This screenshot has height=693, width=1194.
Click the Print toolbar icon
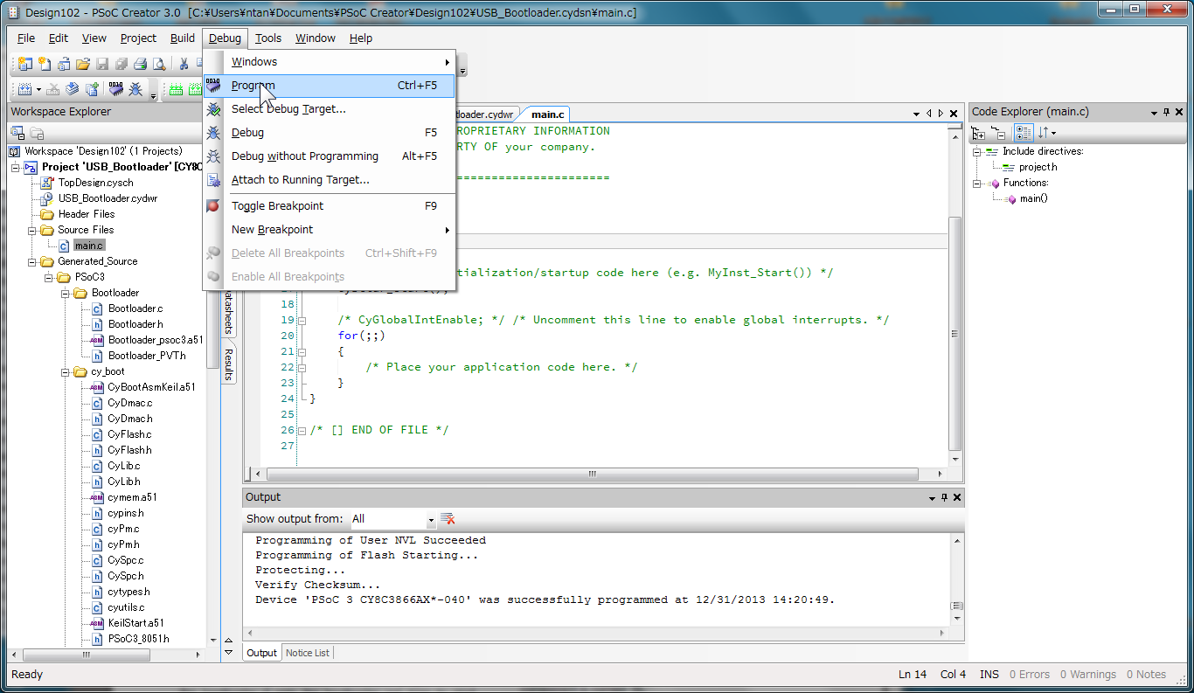(140, 64)
